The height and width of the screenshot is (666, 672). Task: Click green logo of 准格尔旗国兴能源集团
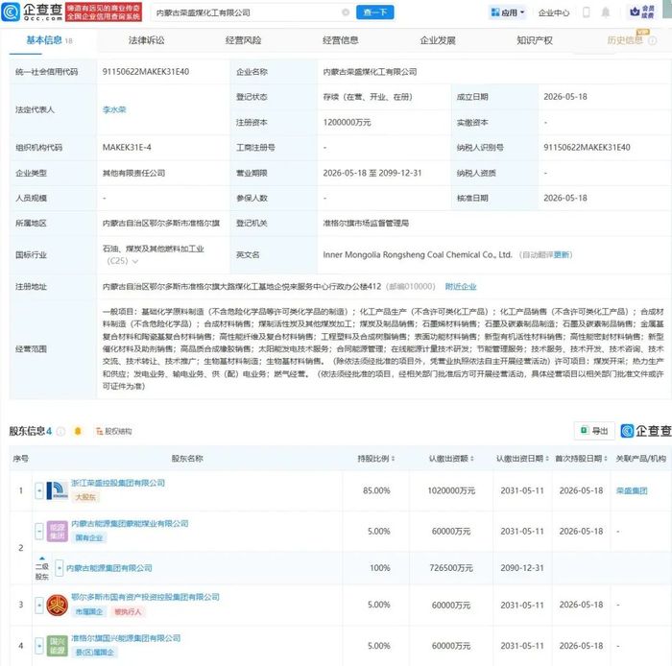pos(57,646)
